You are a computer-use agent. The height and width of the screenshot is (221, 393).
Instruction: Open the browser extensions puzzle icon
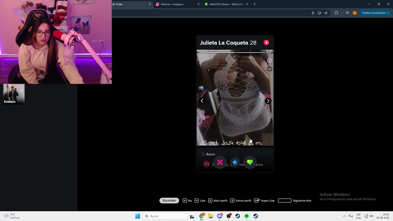[x=336, y=13]
